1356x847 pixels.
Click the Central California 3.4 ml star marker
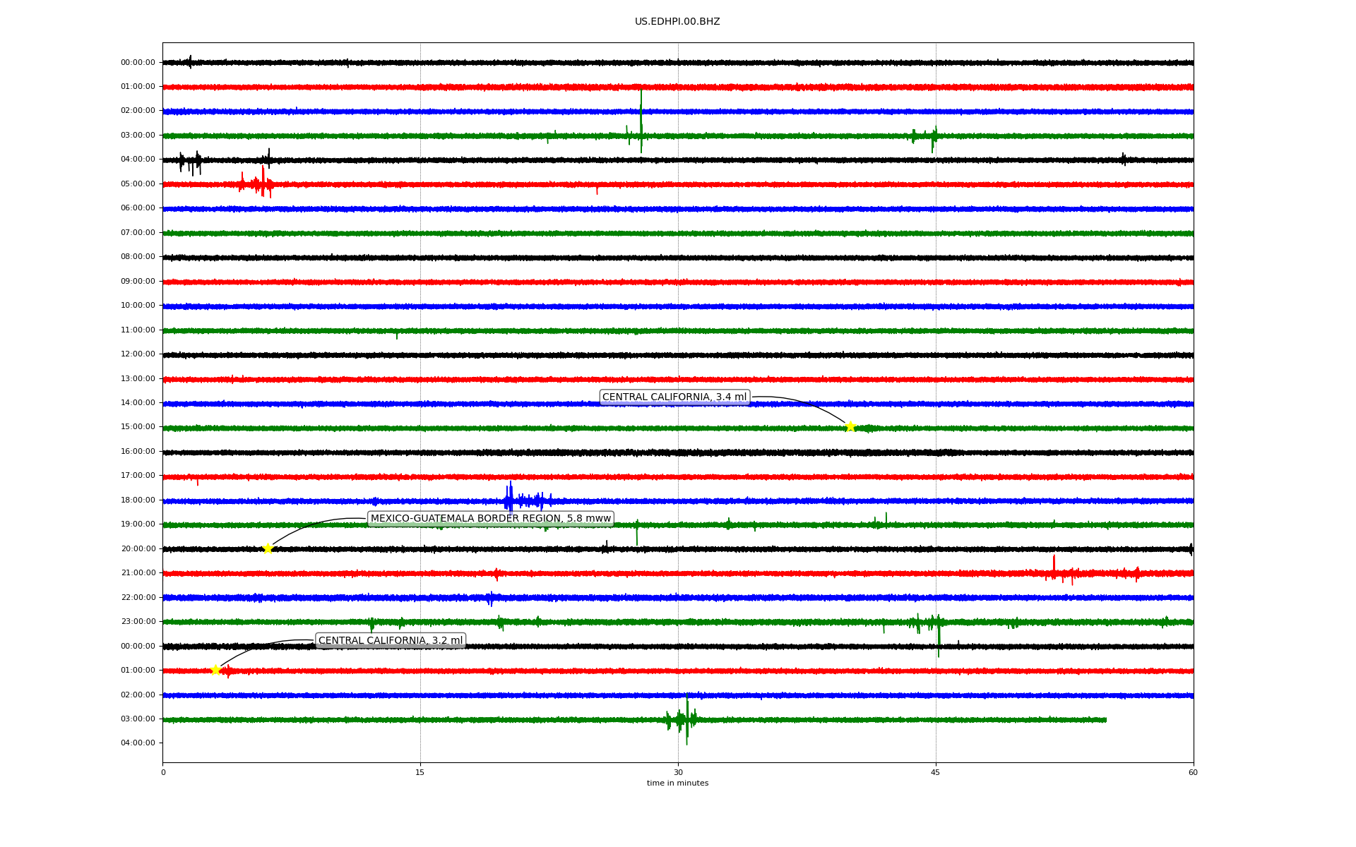[x=850, y=426]
